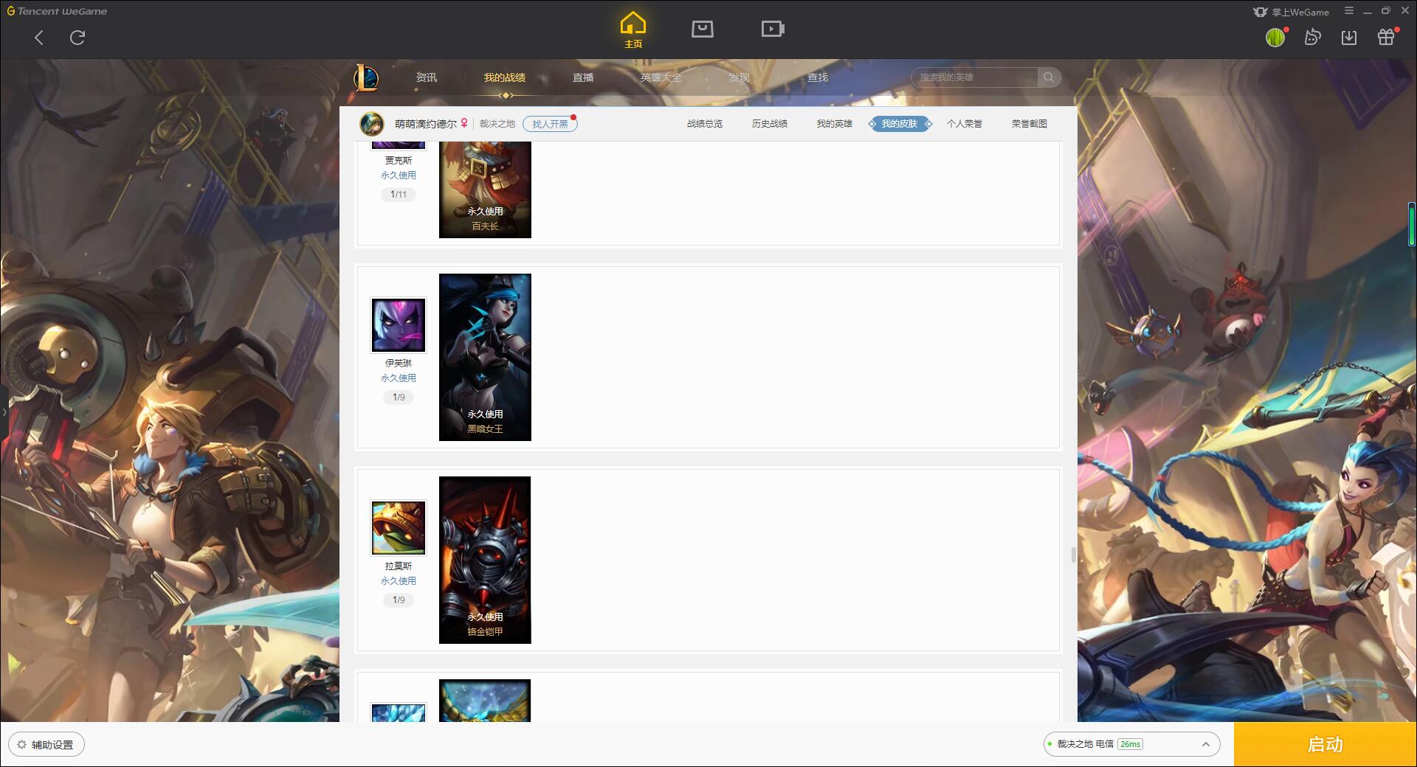The height and width of the screenshot is (767, 1417).
Task: Open the 百夫长 skin thumbnail
Action: click(x=485, y=190)
